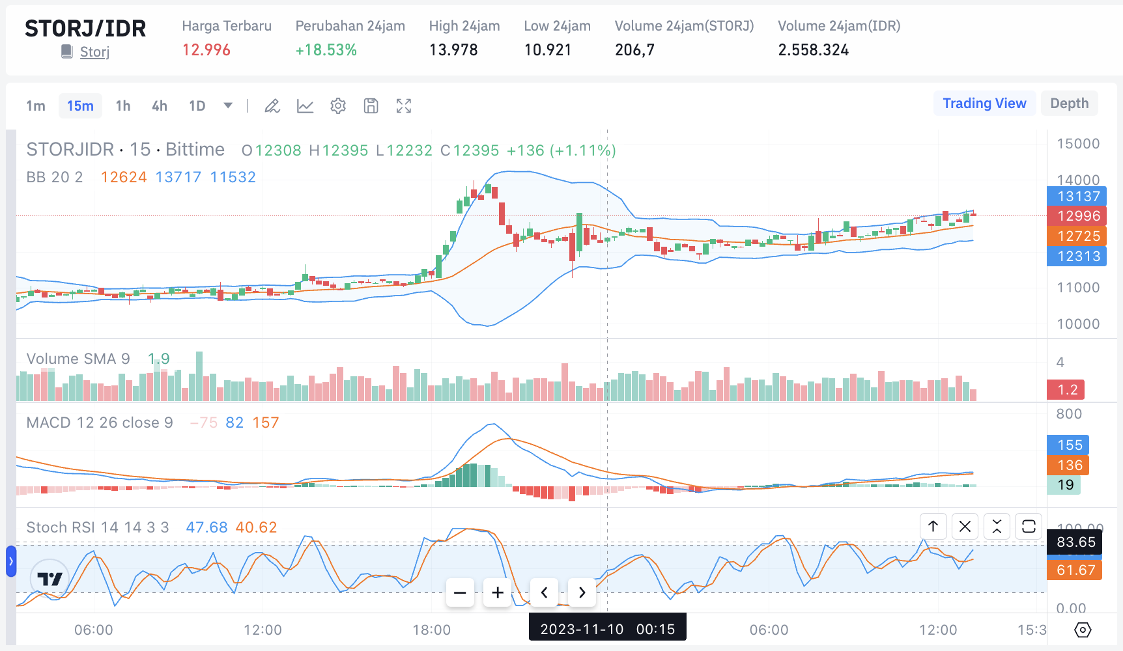Image resolution: width=1123 pixels, height=651 pixels.
Task: Toggle fullscreen chart mode
Action: tap(404, 105)
